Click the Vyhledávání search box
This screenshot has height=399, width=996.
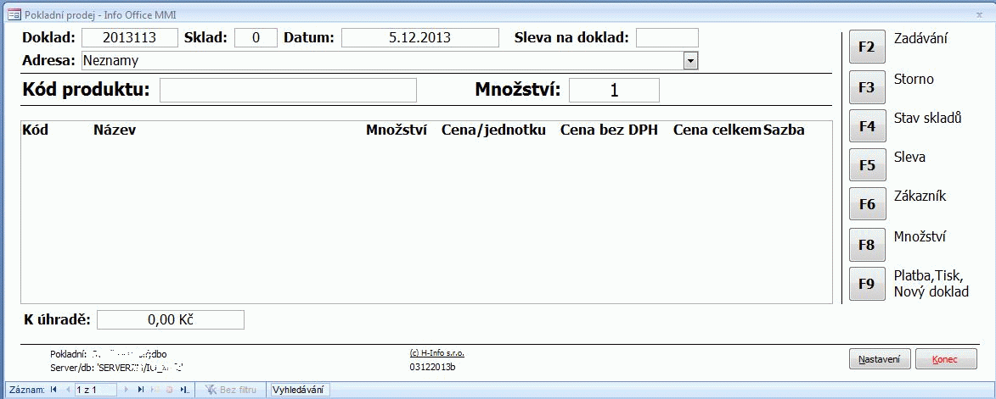298,390
